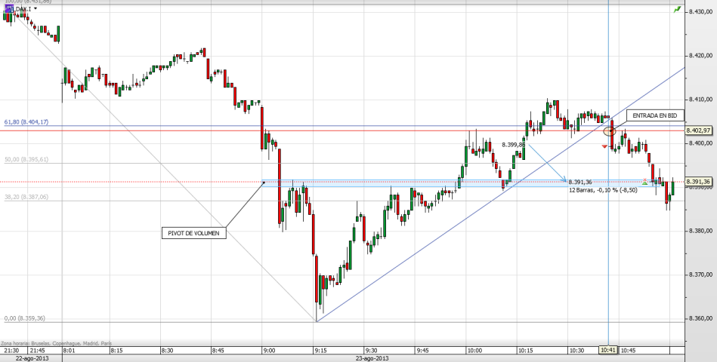Select the 50,00 Fibonacci level label
The width and height of the screenshot is (717, 362).
(x=26, y=160)
